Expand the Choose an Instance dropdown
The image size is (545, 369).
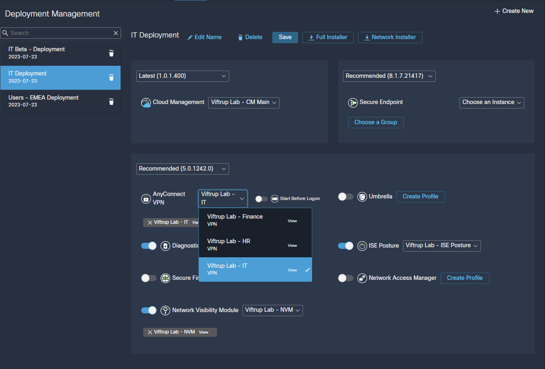491,102
